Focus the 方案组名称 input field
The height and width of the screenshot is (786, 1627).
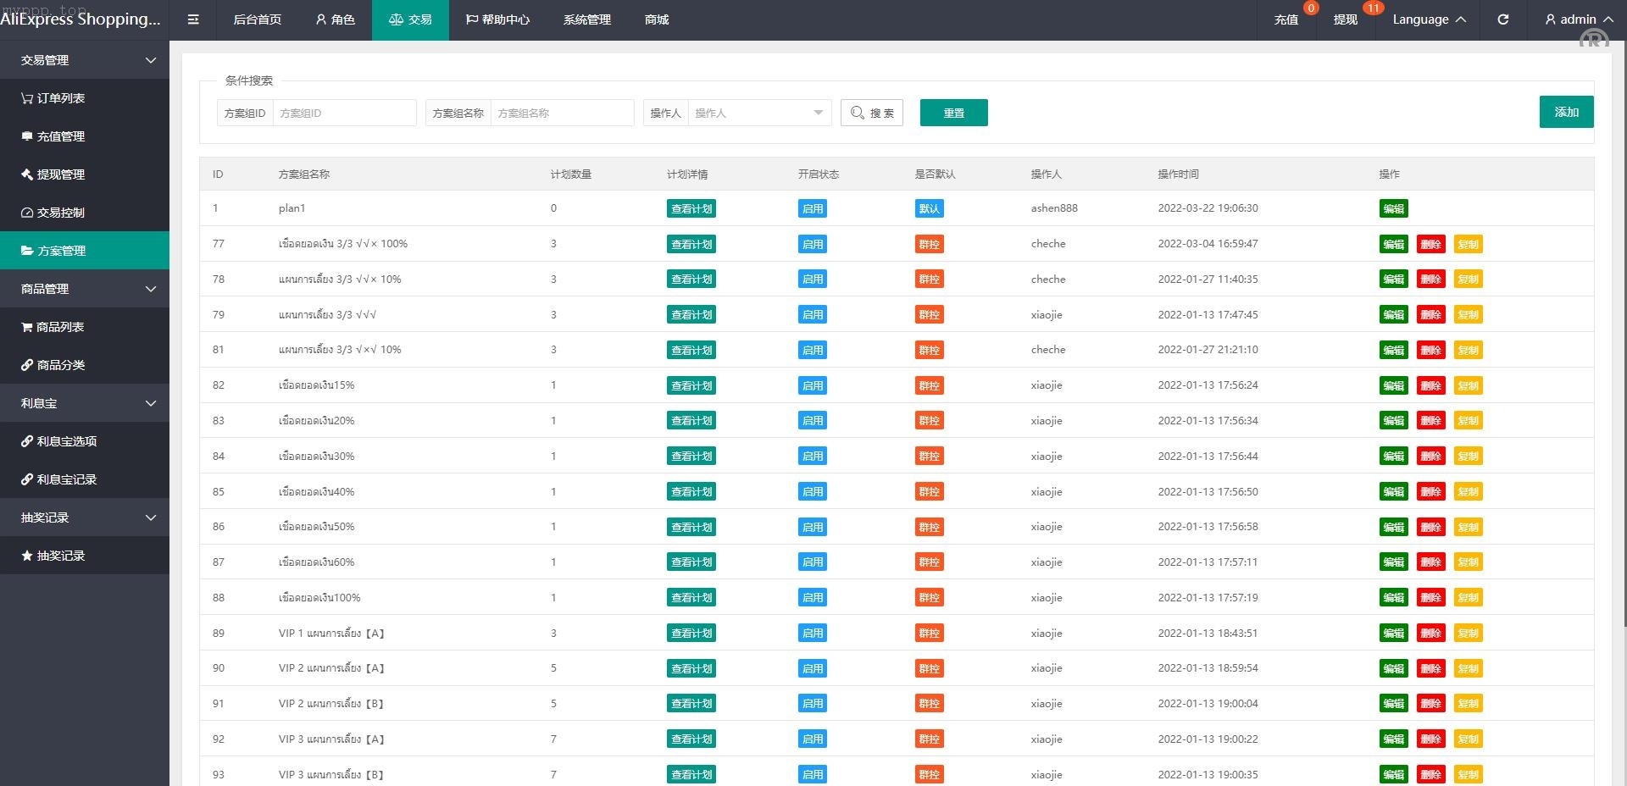tap(562, 113)
